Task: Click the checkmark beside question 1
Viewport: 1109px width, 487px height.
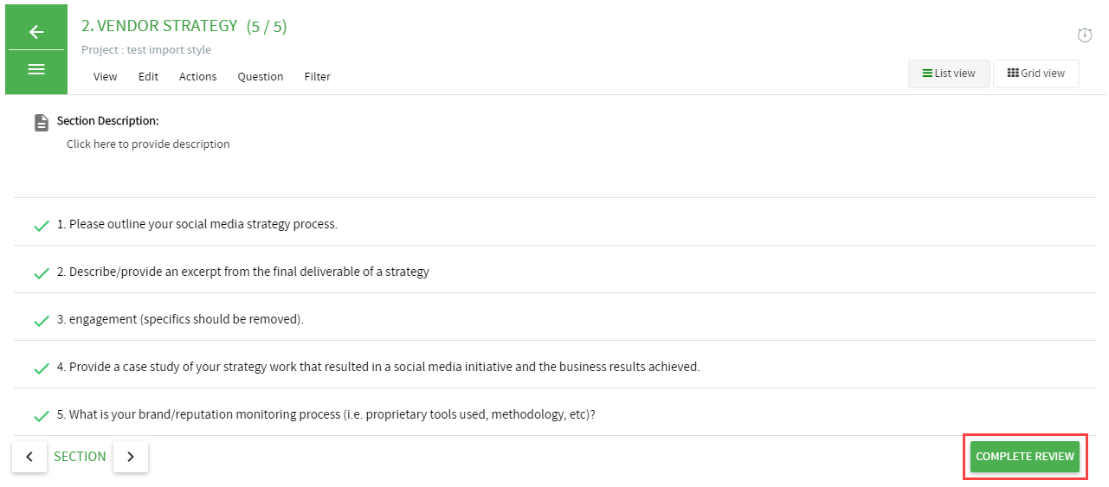Action: pyautogui.click(x=41, y=226)
